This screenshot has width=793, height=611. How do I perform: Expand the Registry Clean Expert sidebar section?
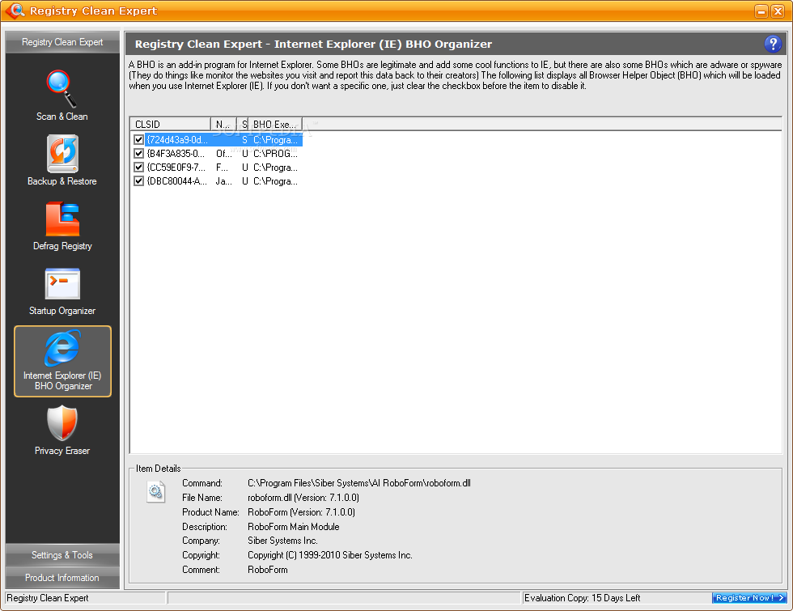coord(62,42)
